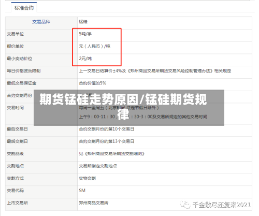This screenshot has width=259, height=216.
Task: Select the 锰硅 value cell
Action: point(83,22)
